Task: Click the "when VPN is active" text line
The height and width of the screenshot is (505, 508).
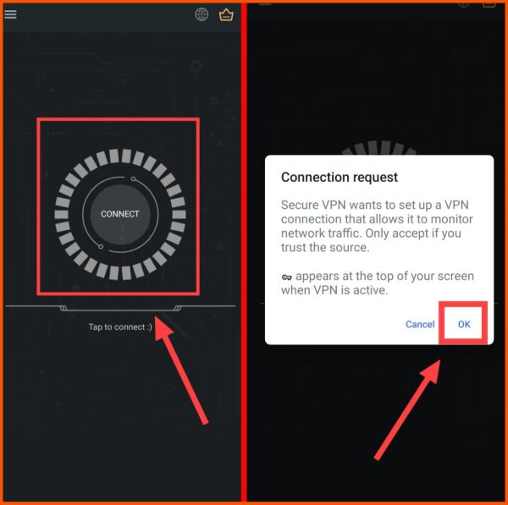Action: click(x=334, y=290)
